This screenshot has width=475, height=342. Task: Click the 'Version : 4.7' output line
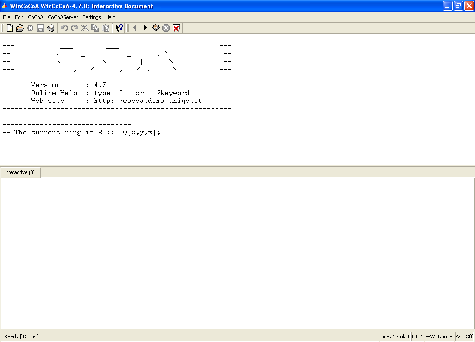pyautogui.click(x=69, y=85)
